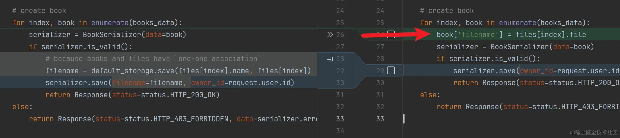Click the corner-arrow apply icon at line 28
The width and height of the screenshot is (620, 138).
[330, 59]
